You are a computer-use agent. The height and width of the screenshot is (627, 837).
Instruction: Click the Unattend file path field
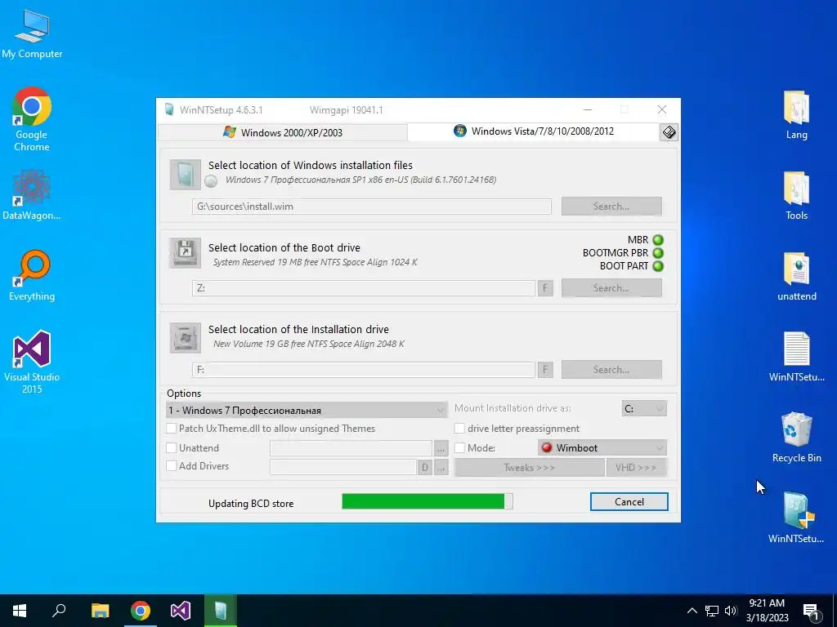351,448
